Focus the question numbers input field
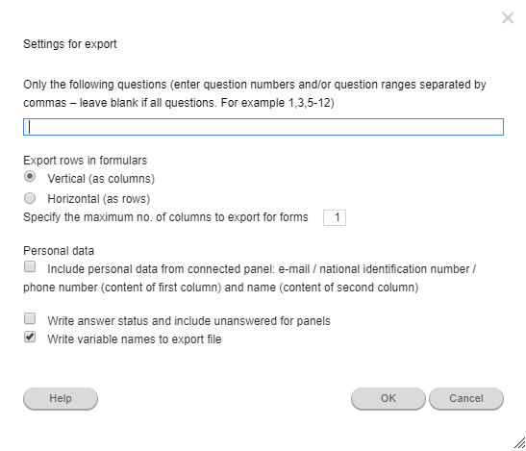526x451 pixels. [263, 127]
